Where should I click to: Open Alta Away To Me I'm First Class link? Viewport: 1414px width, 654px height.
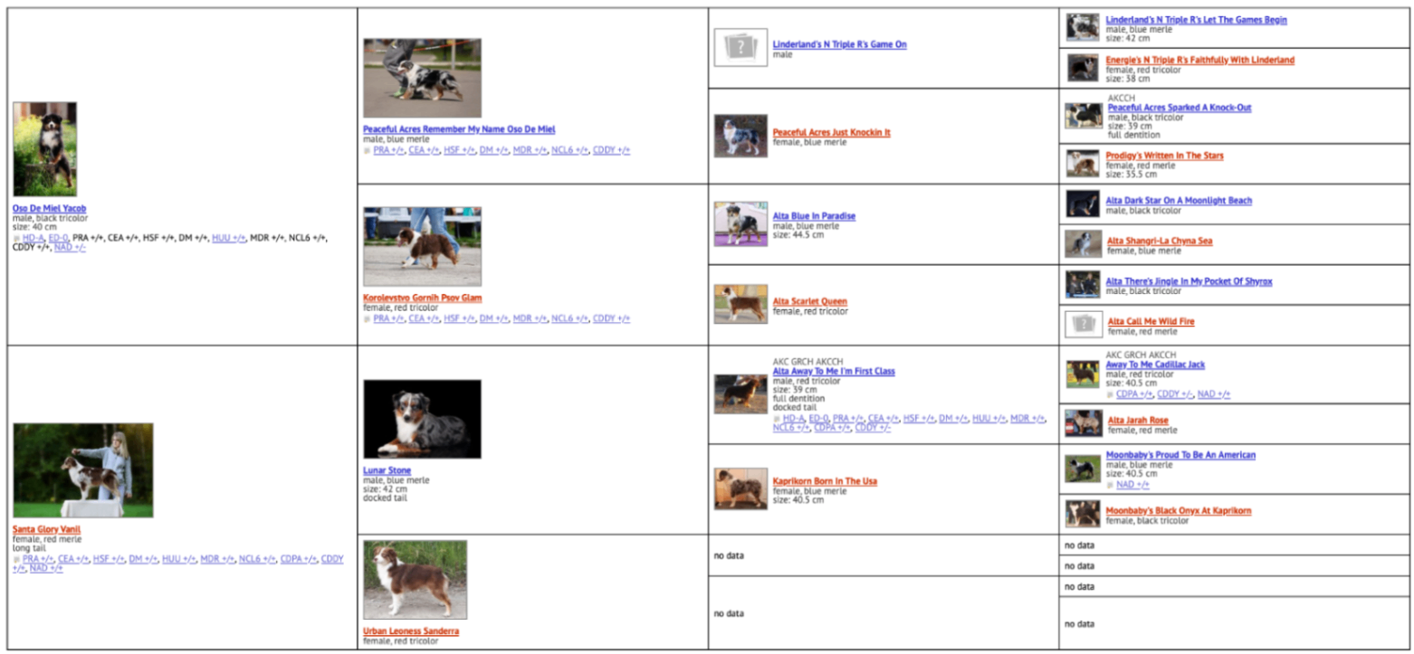point(834,371)
